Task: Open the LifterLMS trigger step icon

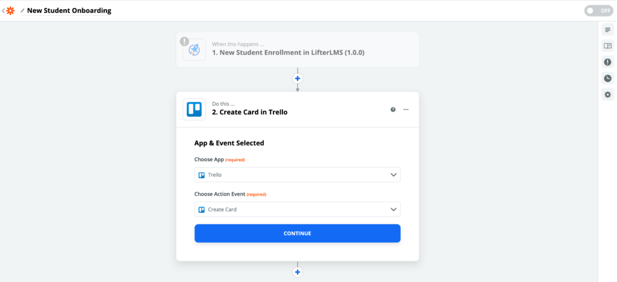Action: point(194,49)
